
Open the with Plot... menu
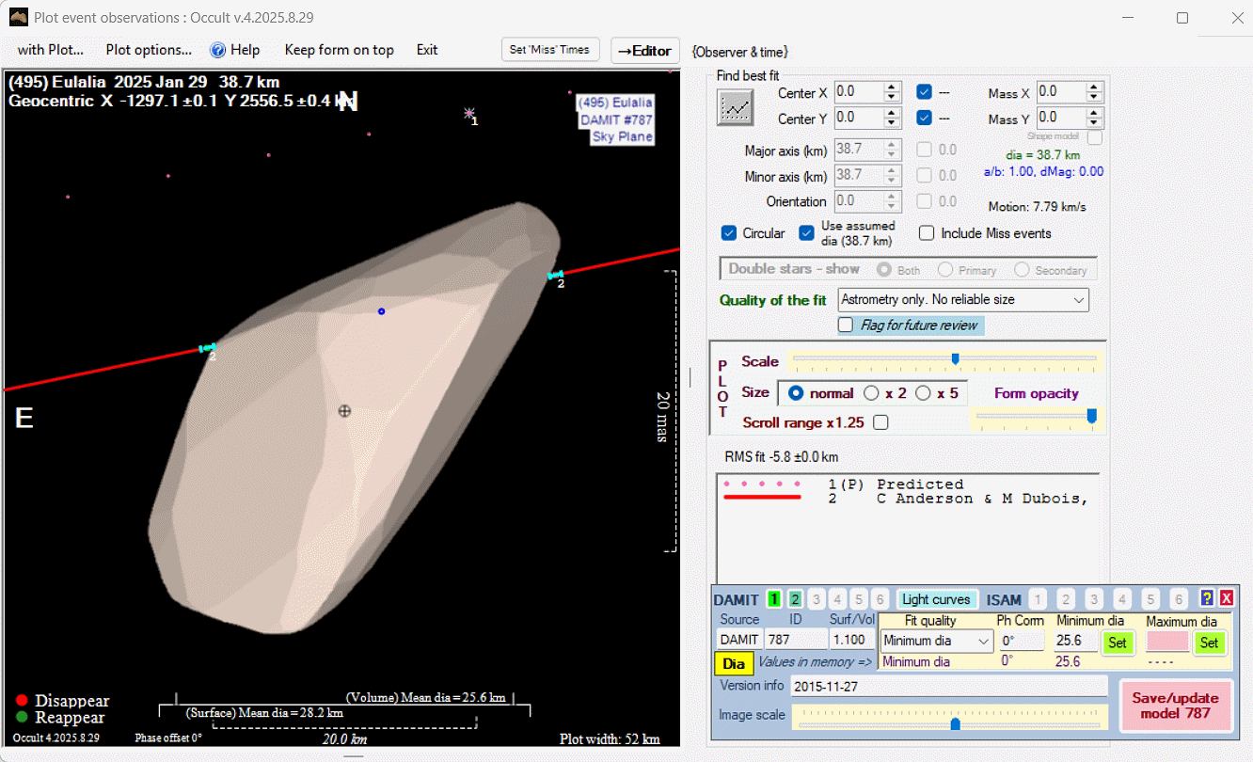[51, 50]
